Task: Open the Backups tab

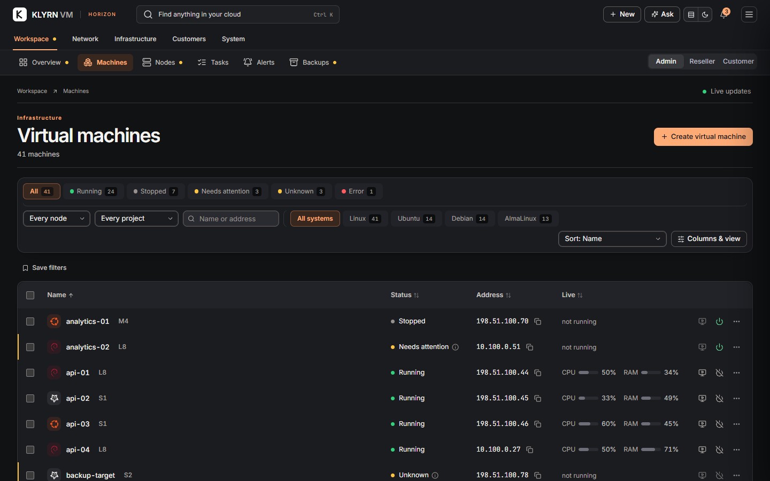Action: (x=313, y=63)
